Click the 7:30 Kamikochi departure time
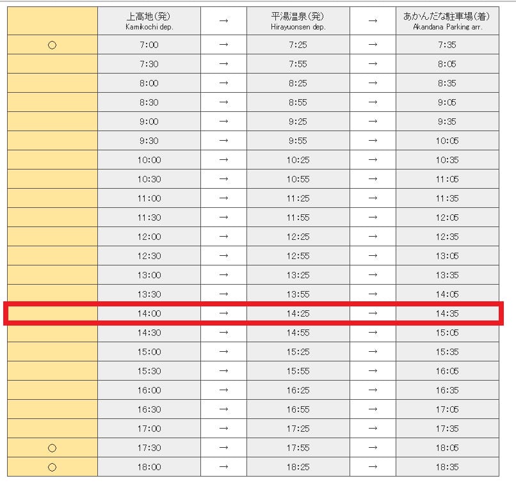This screenshot has height=490, width=516. 149,64
